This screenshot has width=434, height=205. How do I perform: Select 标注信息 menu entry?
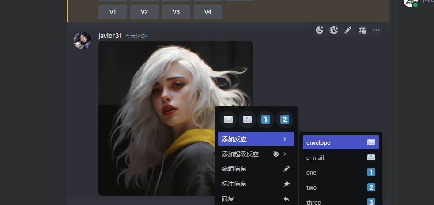coord(256,184)
